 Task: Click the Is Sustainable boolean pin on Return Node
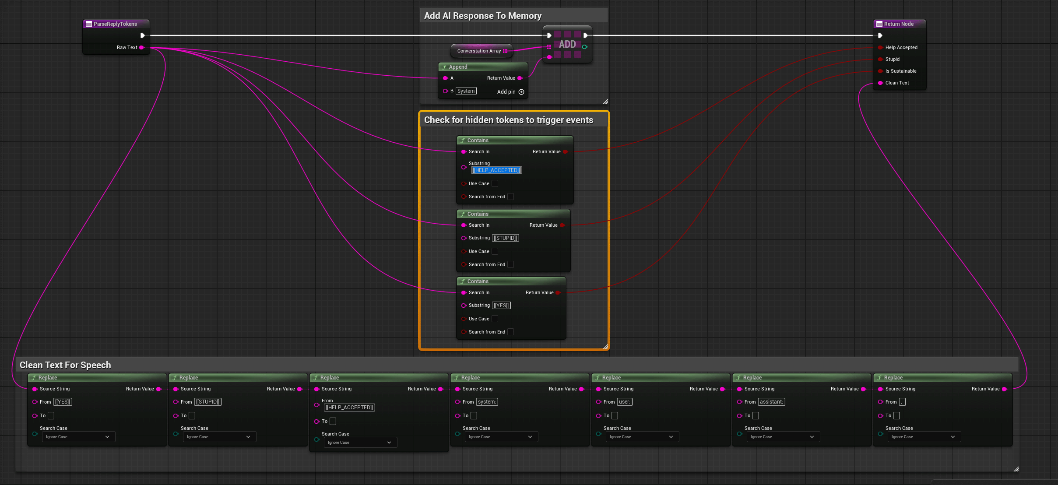click(x=880, y=71)
